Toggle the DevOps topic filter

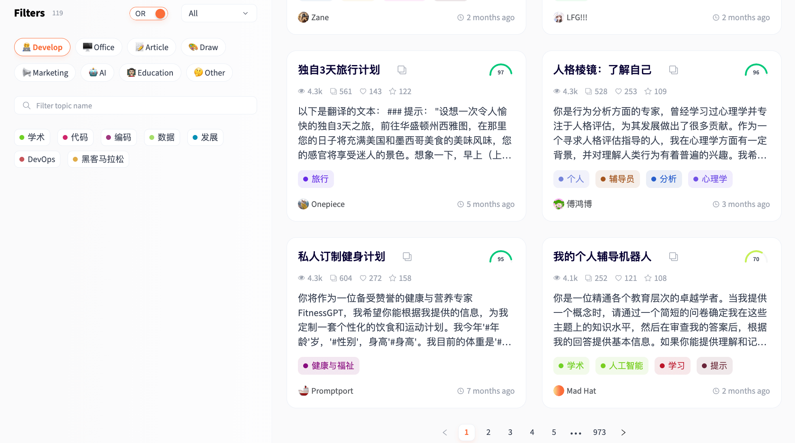[x=37, y=159]
